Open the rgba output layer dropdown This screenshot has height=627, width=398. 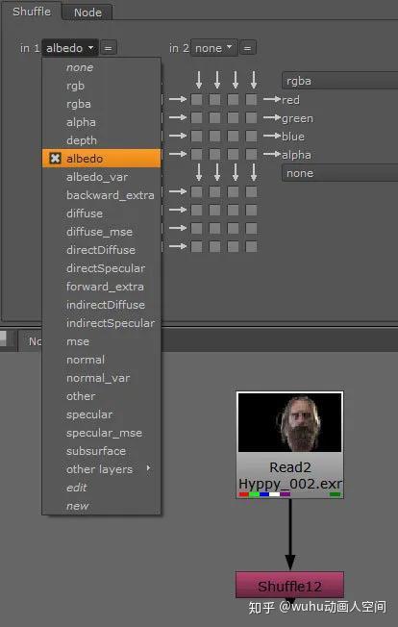pyautogui.click(x=339, y=81)
